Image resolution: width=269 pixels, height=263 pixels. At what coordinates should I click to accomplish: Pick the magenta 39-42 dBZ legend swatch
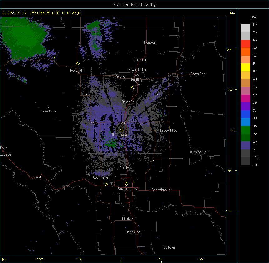(x=245, y=98)
